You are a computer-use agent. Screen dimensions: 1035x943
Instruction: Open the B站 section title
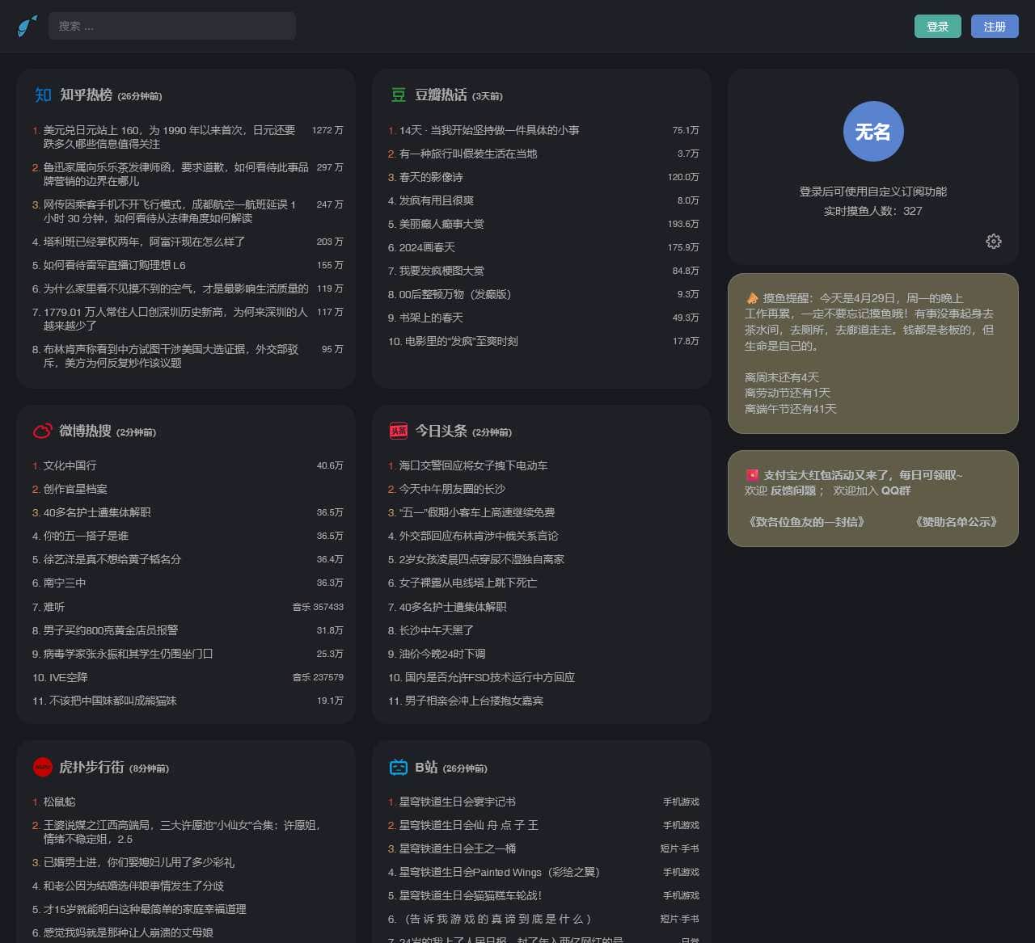pos(426,768)
